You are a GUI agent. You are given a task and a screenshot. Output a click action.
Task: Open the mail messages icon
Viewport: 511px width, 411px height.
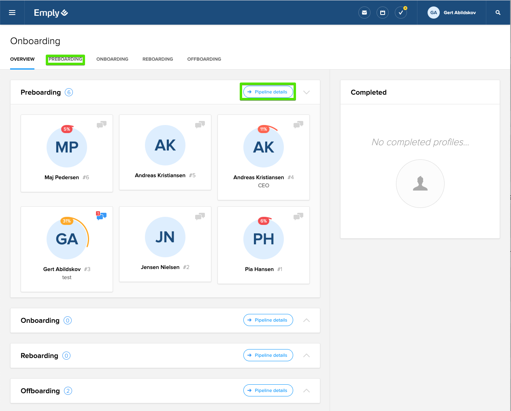click(364, 13)
